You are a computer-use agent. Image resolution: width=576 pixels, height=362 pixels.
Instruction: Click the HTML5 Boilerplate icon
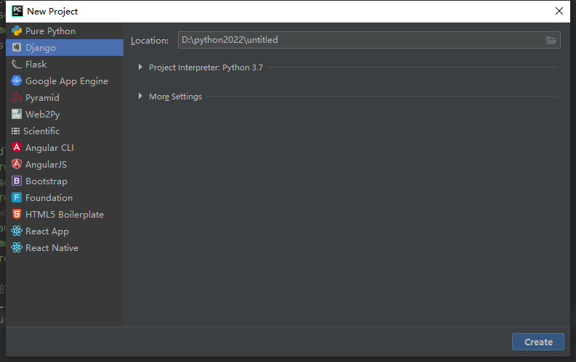point(17,214)
